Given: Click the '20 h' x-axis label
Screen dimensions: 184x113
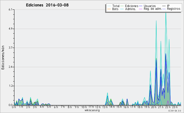Looking at the screenshot, I should pos(154,107).
